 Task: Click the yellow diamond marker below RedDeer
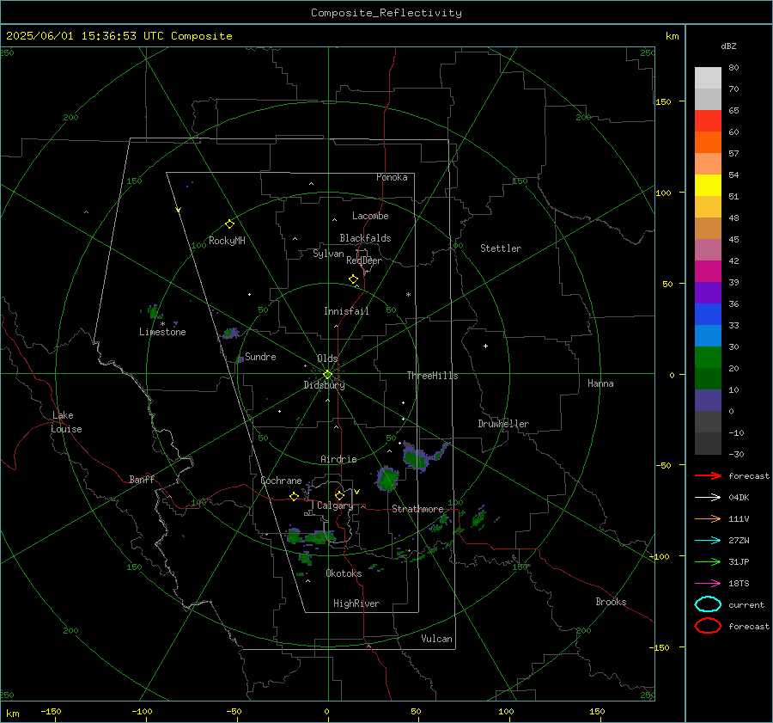coord(353,279)
